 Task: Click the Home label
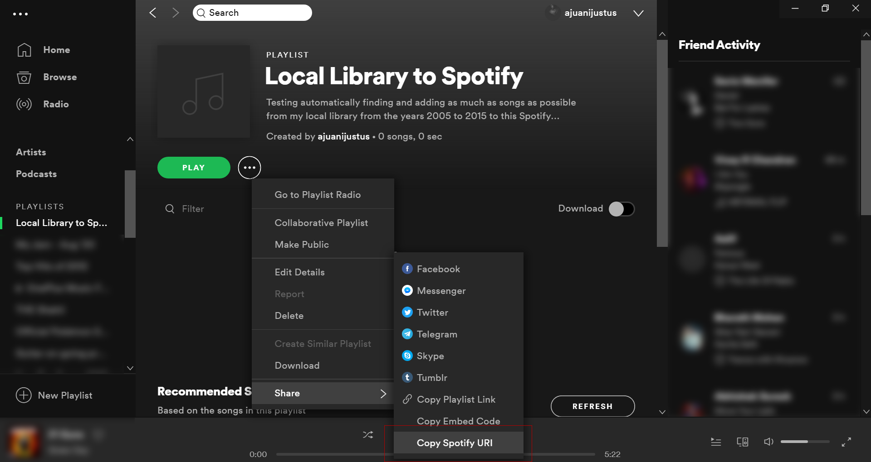pyautogui.click(x=57, y=50)
